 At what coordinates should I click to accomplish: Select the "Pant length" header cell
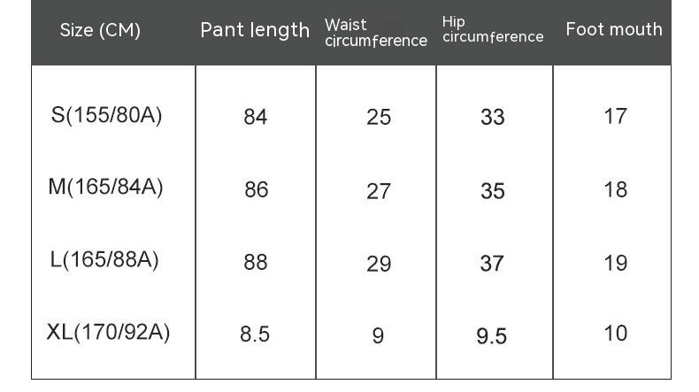(x=255, y=30)
